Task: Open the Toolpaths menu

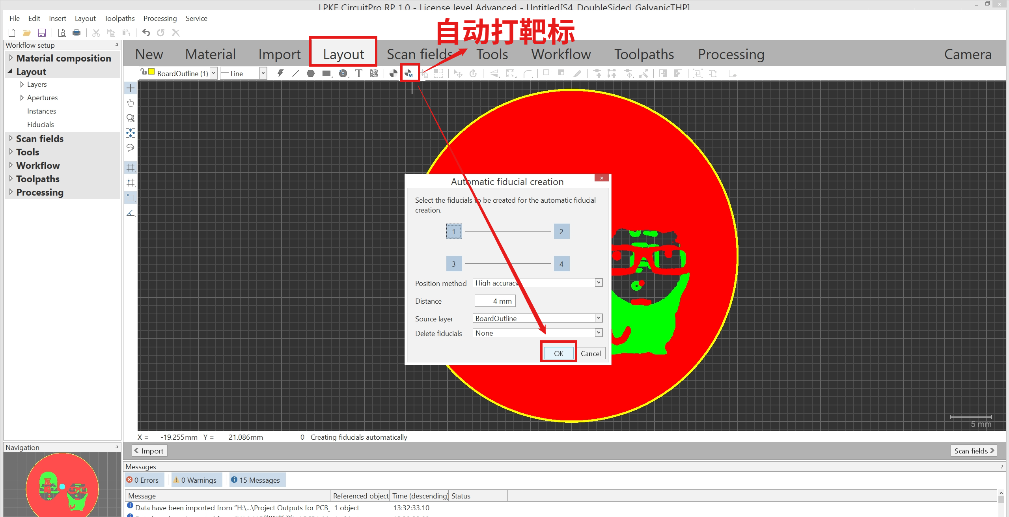Action: point(119,19)
